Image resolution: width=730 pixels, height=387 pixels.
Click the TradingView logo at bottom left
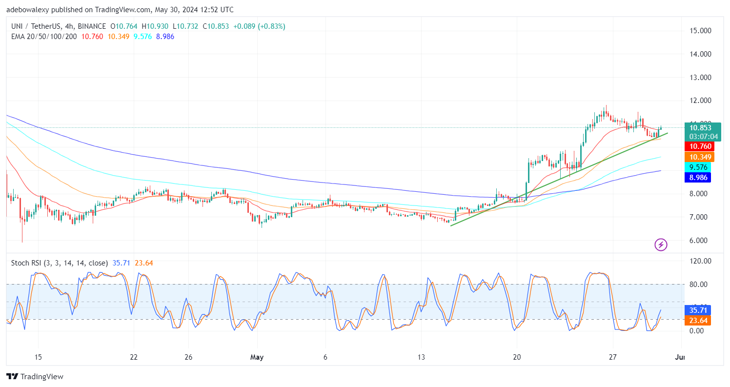pyautogui.click(x=35, y=376)
